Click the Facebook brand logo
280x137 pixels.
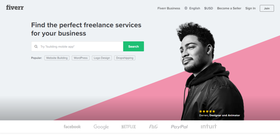72,127
